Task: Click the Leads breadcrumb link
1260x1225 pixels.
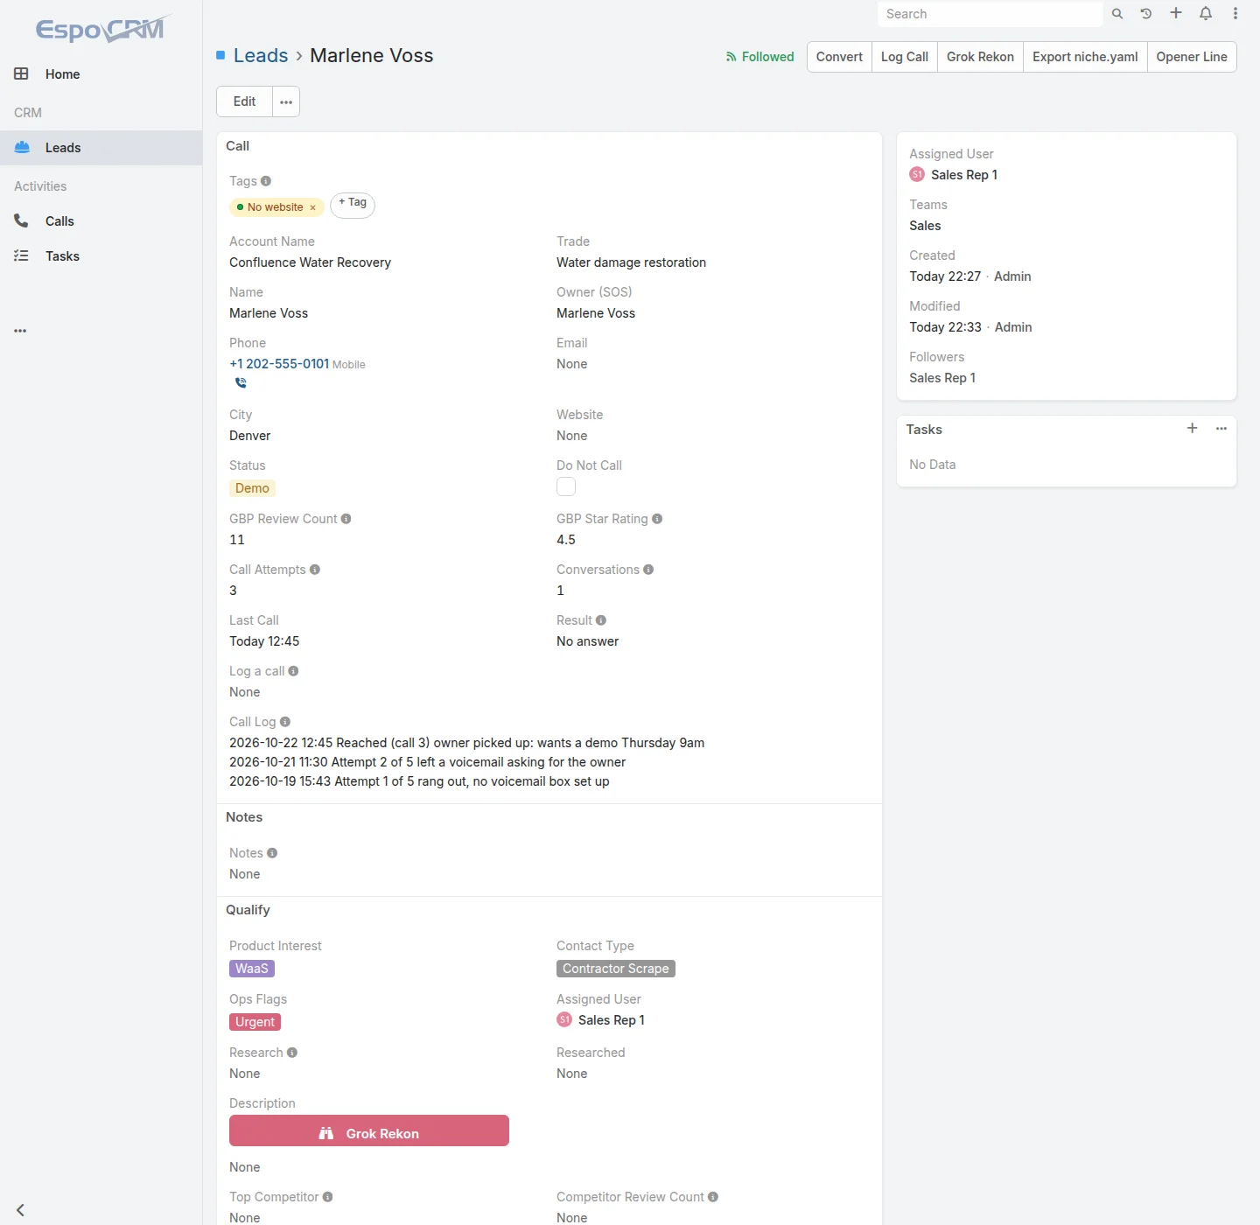Action: (261, 55)
